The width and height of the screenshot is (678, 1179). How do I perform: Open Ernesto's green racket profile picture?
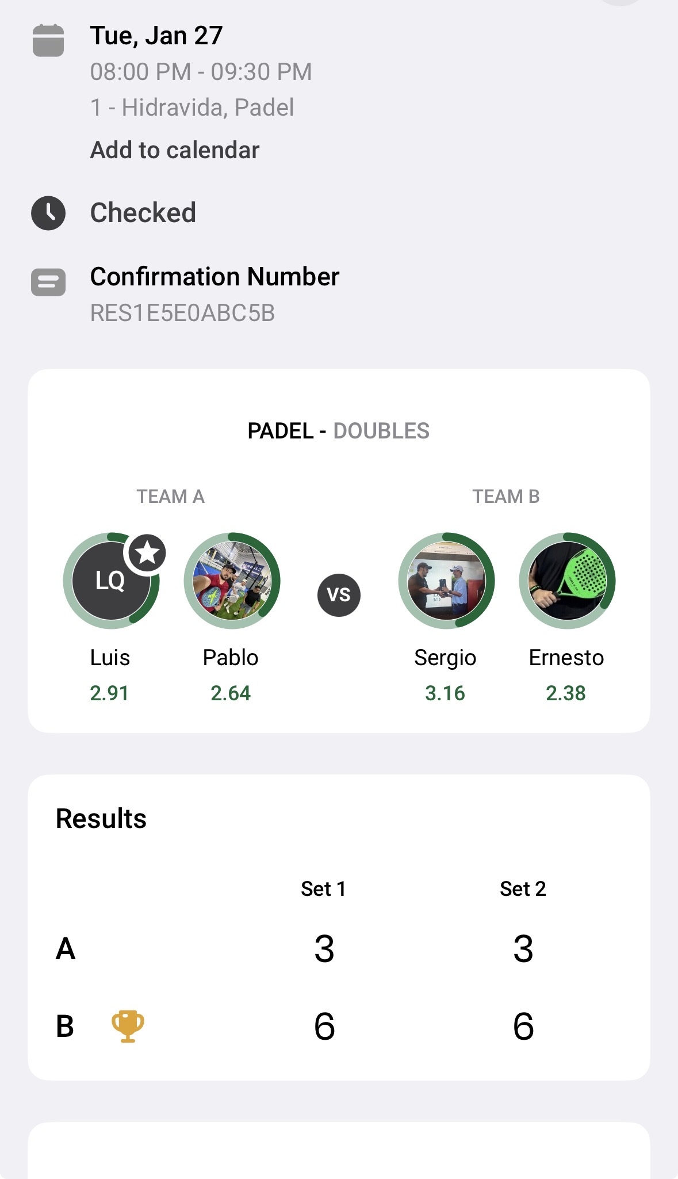point(567,581)
